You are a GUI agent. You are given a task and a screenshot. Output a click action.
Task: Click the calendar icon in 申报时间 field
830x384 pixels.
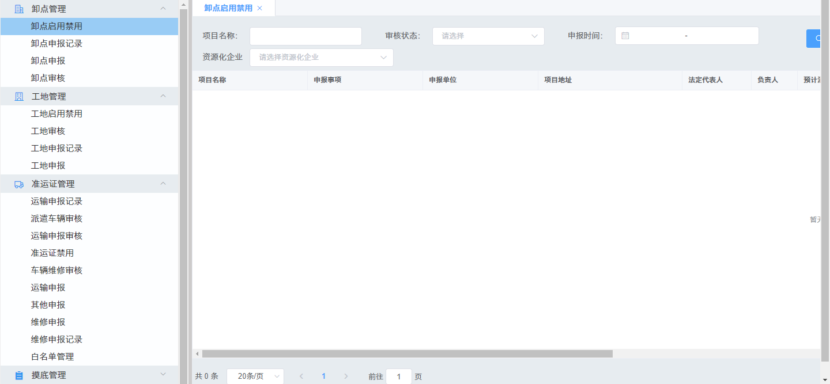625,36
